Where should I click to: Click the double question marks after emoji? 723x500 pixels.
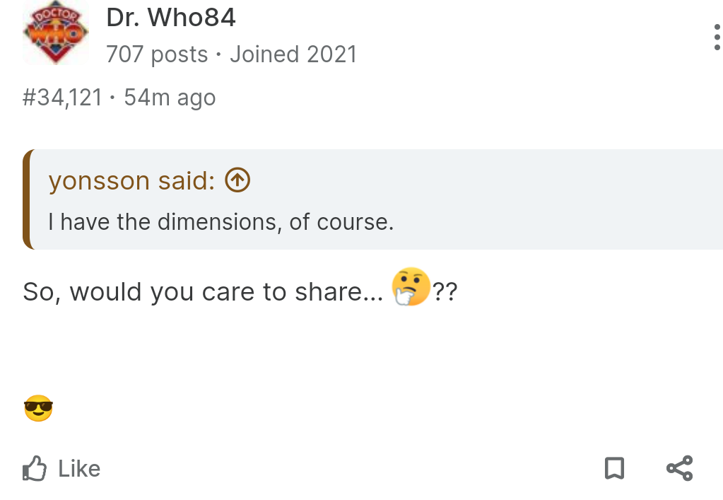445,291
